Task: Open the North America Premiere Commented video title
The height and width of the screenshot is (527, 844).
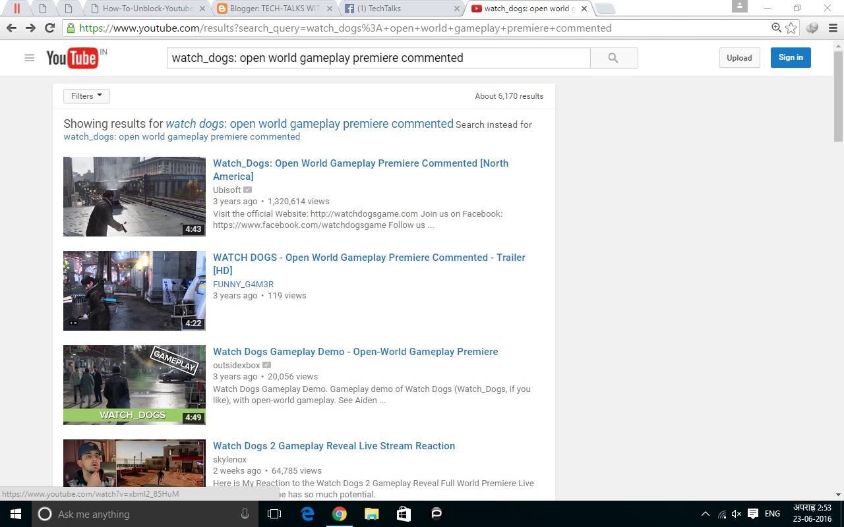Action: (361, 170)
